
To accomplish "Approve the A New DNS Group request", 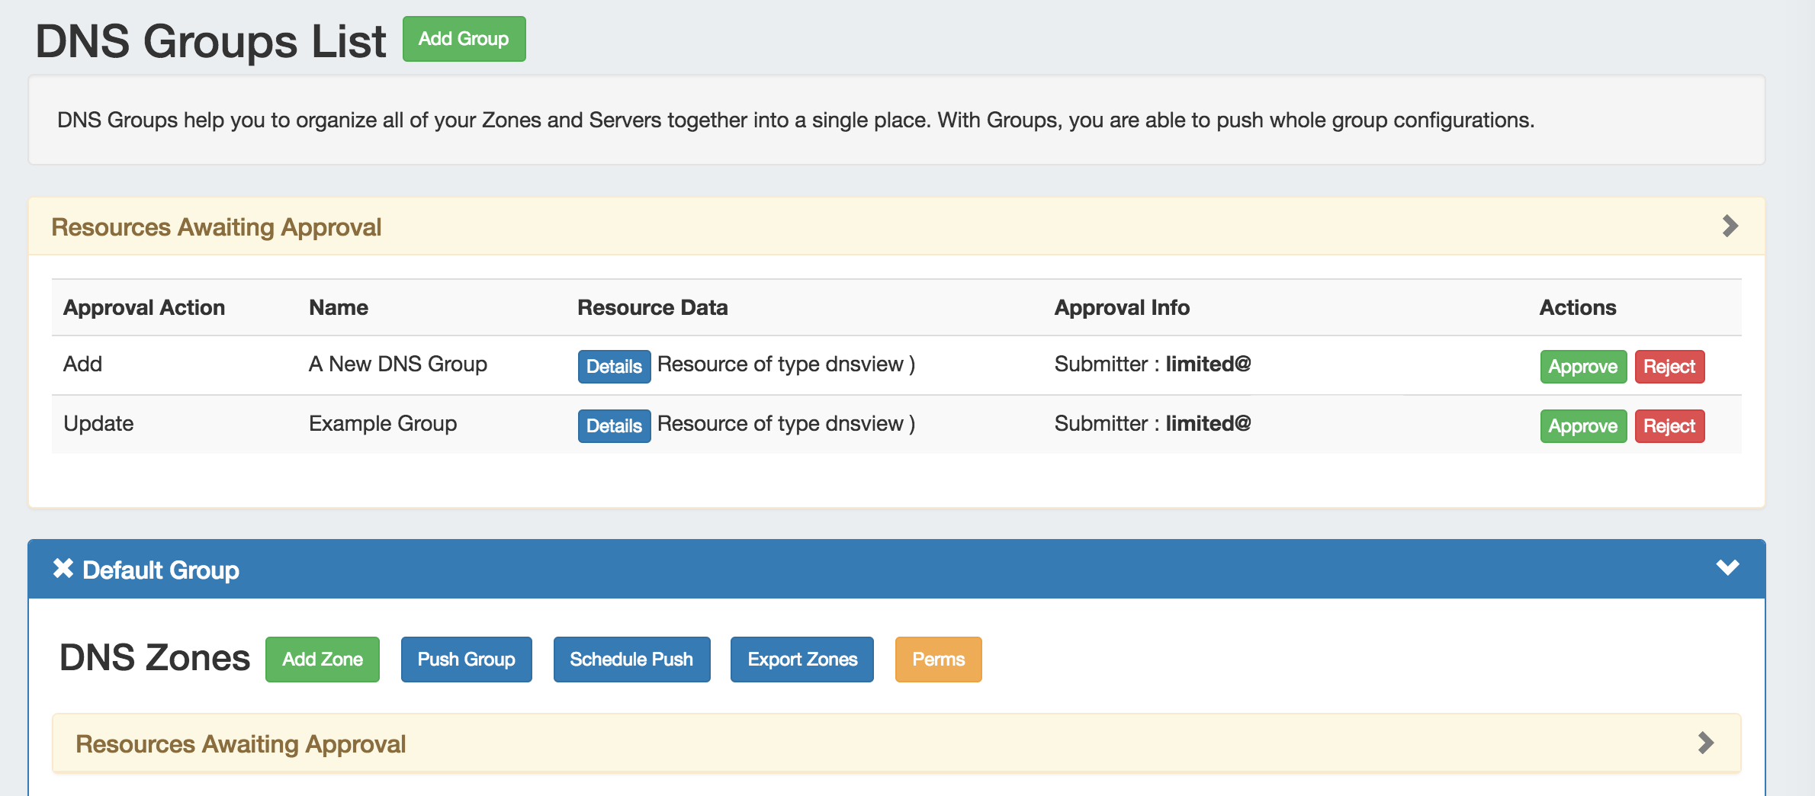I will [1582, 367].
